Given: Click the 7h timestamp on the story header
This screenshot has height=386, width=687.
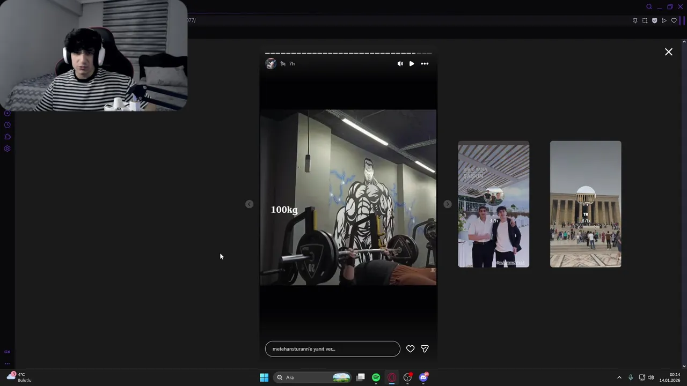Looking at the screenshot, I should 292,64.
